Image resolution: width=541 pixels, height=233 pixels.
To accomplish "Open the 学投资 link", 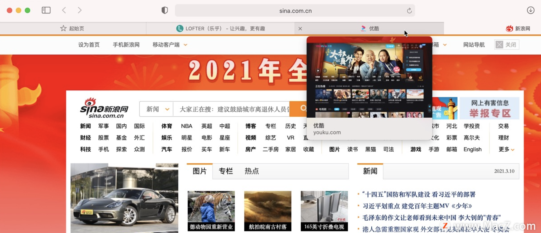I will click(472, 126).
